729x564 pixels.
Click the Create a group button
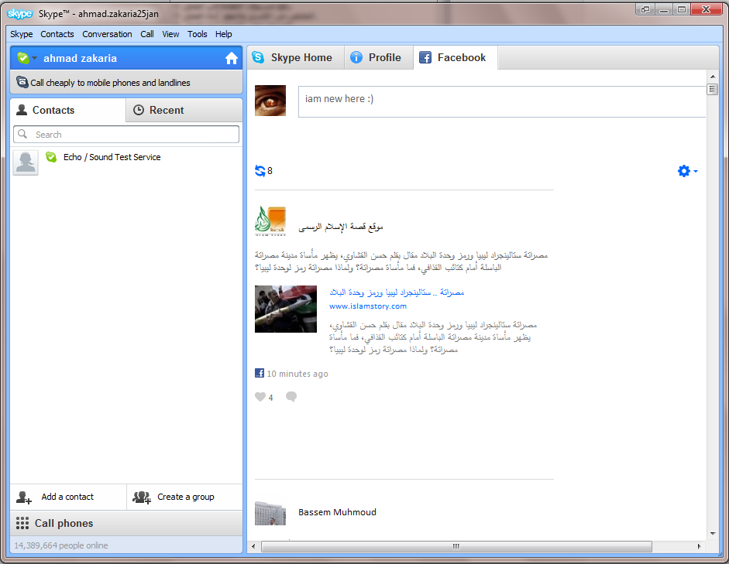[185, 497]
